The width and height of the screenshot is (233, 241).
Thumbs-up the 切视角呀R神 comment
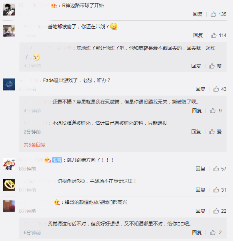(220, 190)
